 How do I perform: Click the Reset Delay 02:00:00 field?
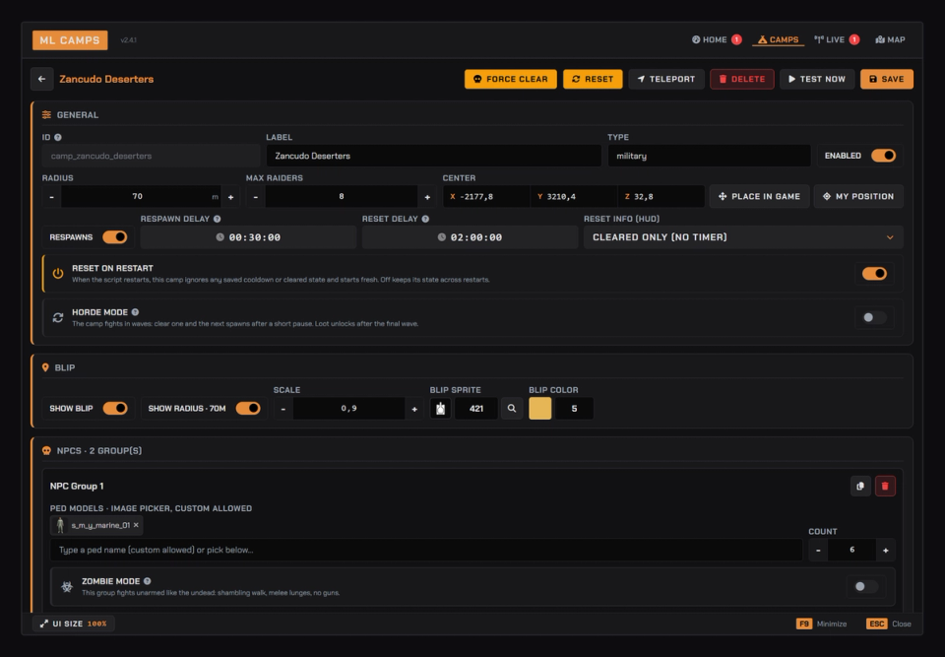(471, 237)
